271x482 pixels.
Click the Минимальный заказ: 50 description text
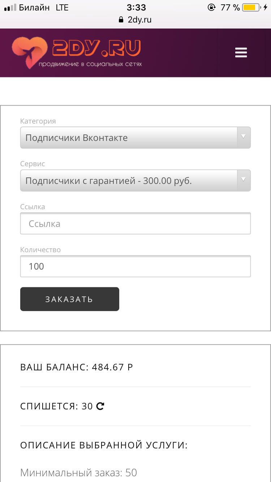pyautogui.click(x=78, y=472)
